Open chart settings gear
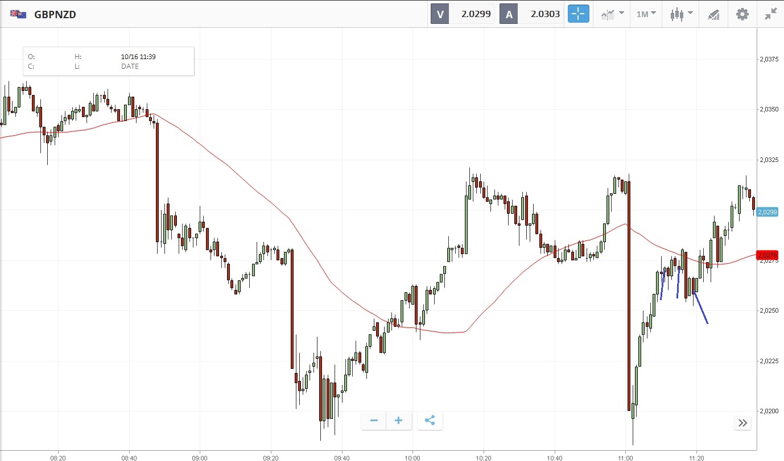The width and height of the screenshot is (784, 461). (x=742, y=14)
